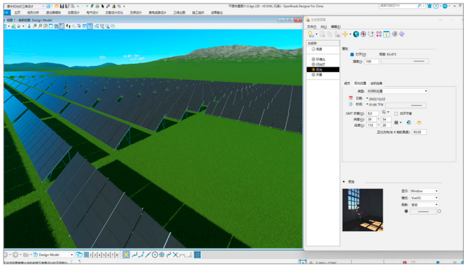
Task: Click the small globe icon beside latitude fields
Action: point(409,122)
